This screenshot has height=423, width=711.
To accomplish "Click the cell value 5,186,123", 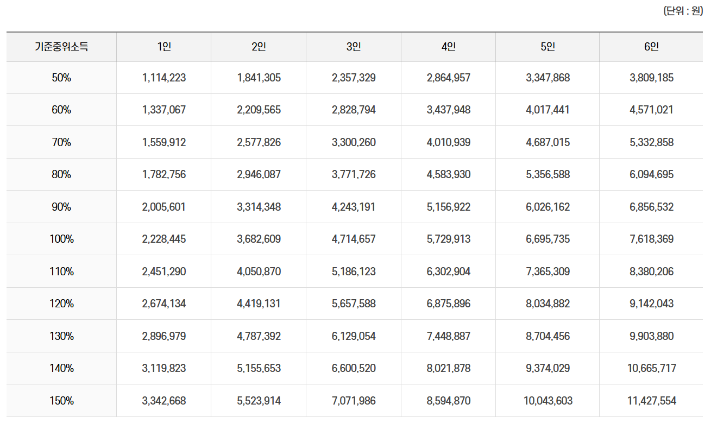I will (x=354, y=272).
